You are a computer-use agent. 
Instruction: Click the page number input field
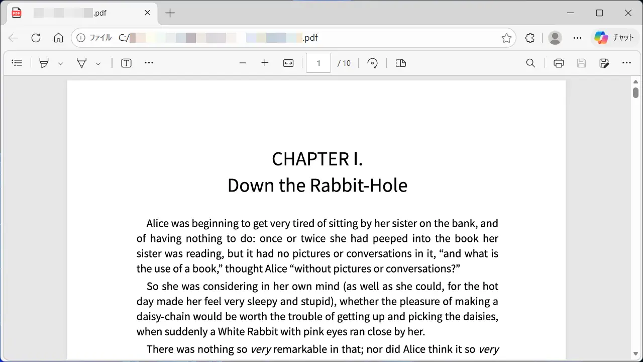(x=318, y=63)
